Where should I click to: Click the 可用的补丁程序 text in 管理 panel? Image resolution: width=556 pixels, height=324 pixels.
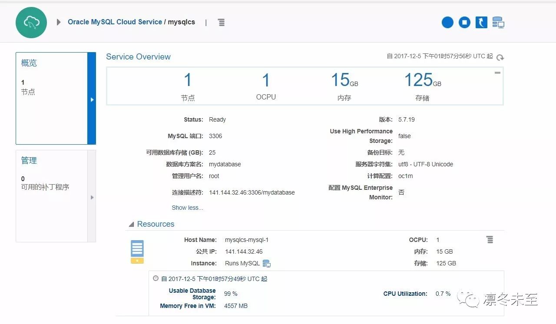click(x=45, y=187)
